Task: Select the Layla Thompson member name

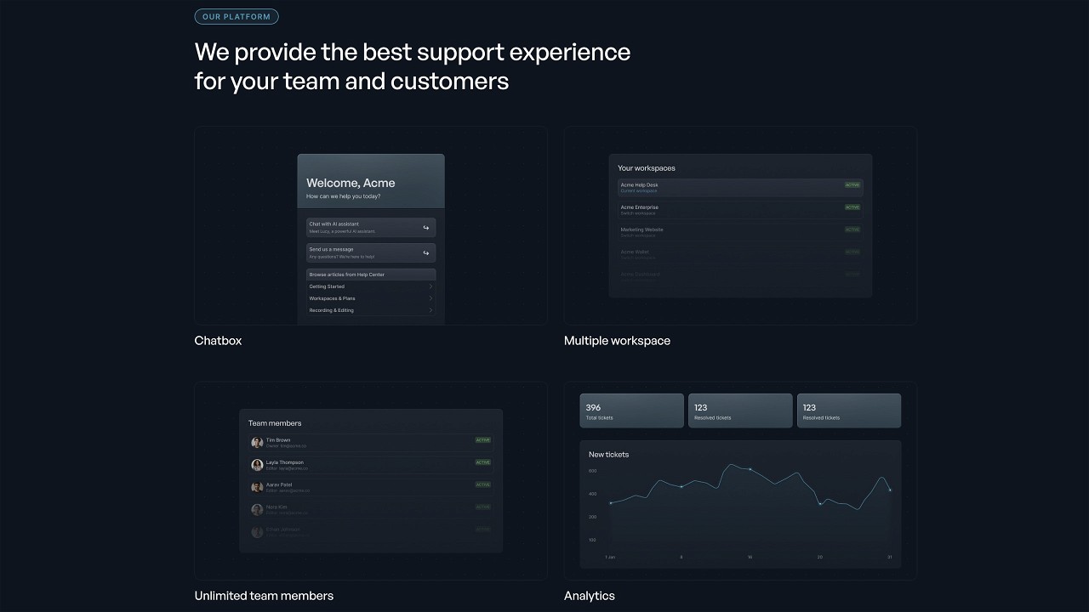Action: [285, 462]
